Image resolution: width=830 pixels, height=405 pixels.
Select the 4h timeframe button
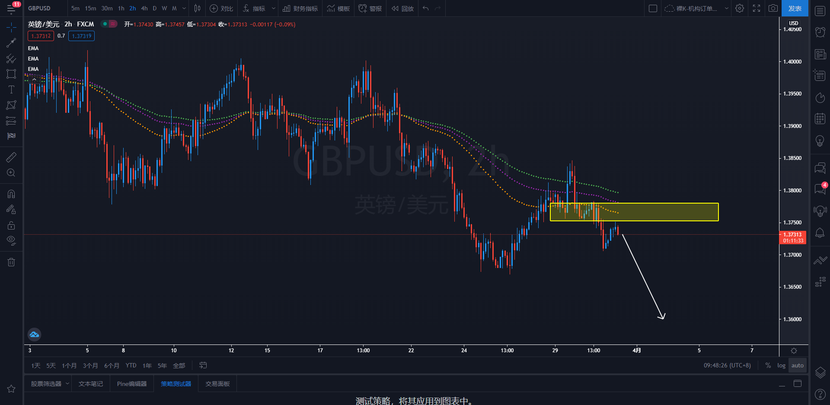(144, 8)
